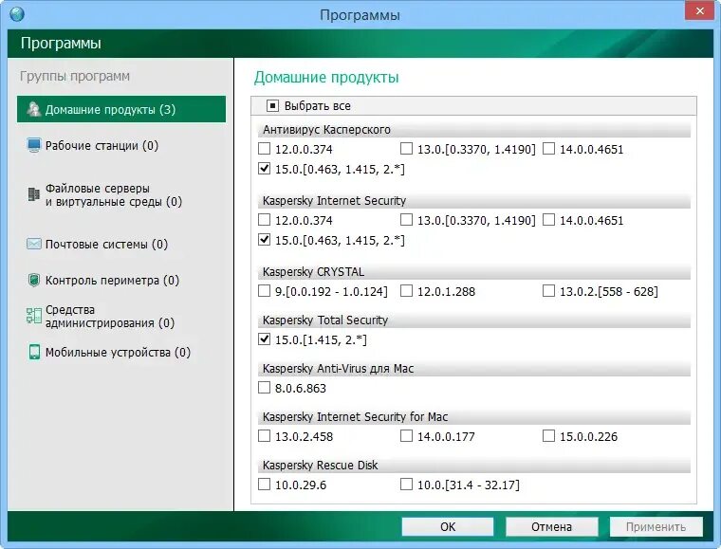The width and height of the screenshot is (721, 549).
Task: Click the Kaspersky Rescue Disk section header
Action: (474, 466)
